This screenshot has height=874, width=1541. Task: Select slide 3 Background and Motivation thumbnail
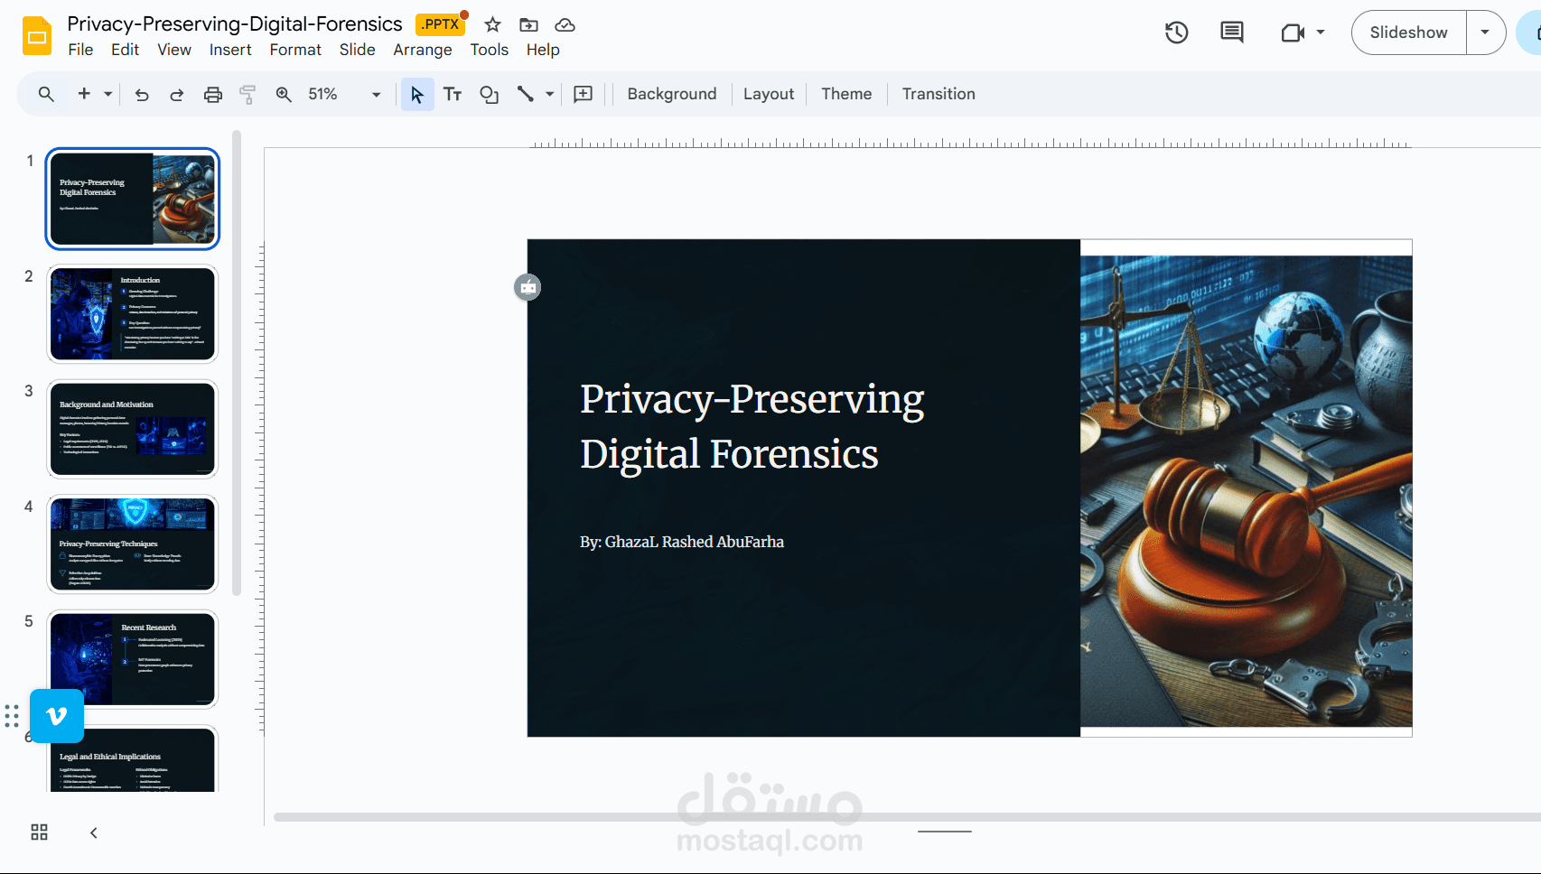click(133, 429)
